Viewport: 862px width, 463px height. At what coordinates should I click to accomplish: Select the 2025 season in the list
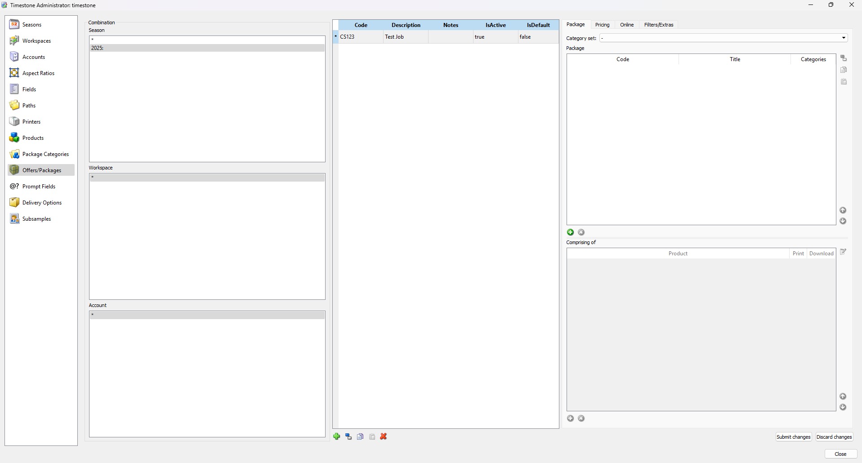(207, 48)
